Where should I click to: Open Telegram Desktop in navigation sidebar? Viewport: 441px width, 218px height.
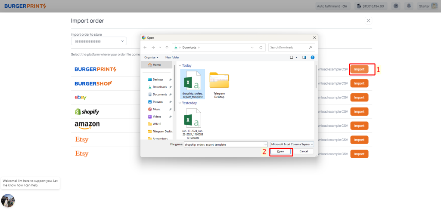160,132
